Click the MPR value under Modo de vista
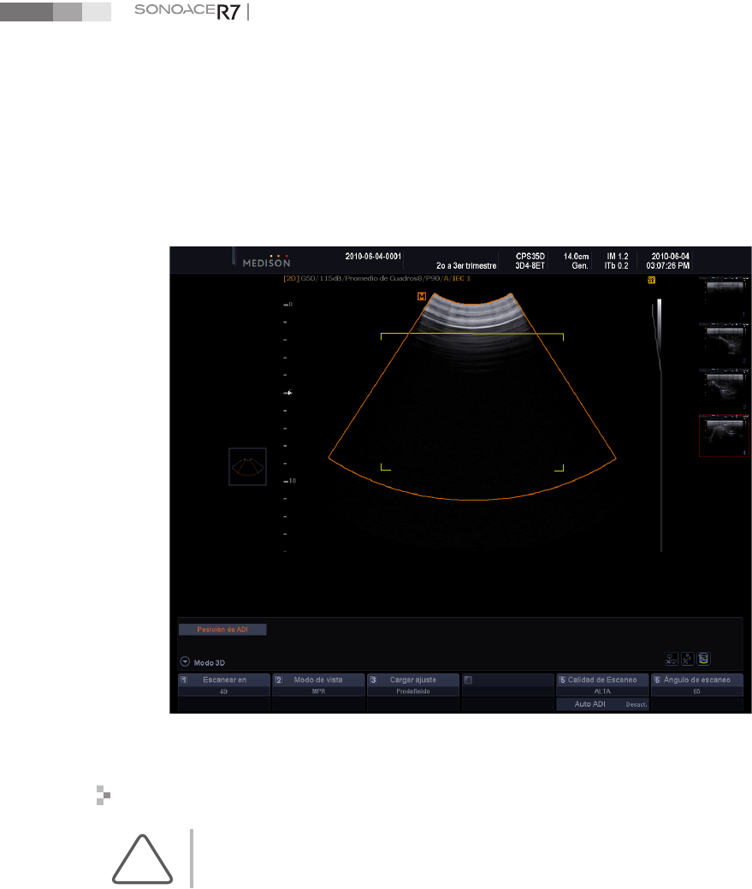This screenshot has width=752, height=889. [318, 691]
